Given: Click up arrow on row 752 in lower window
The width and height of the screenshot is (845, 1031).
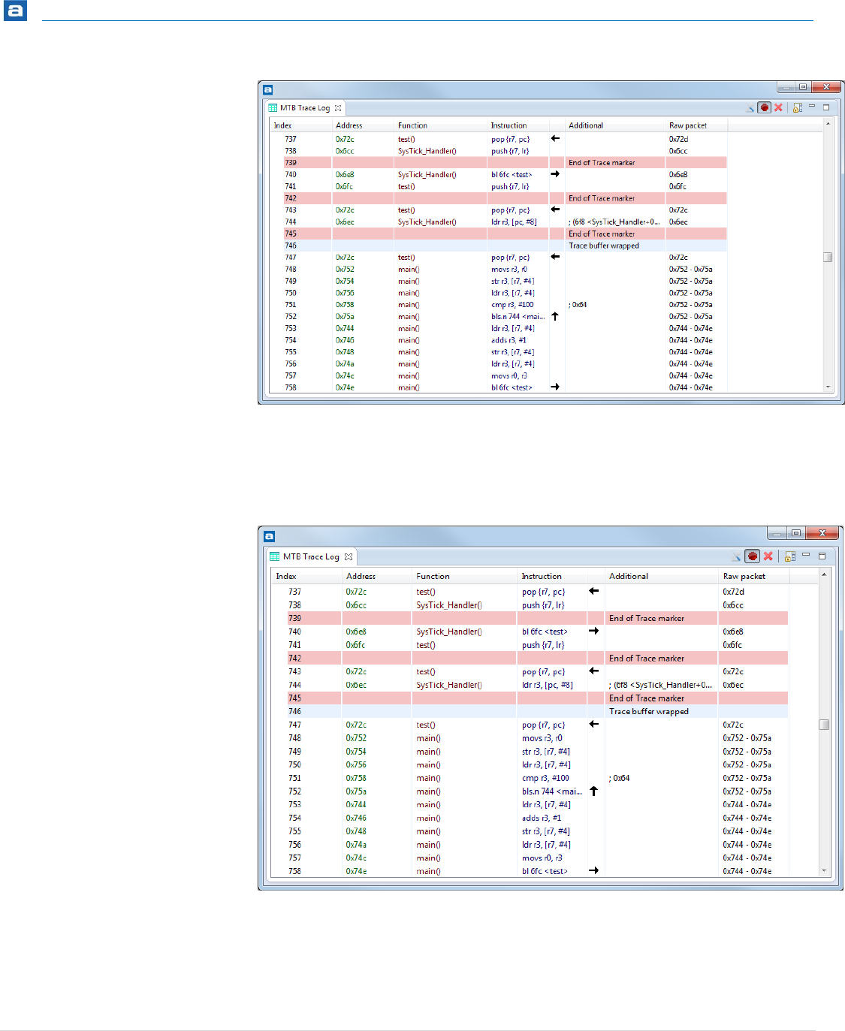Looking at the screenshot, I should click(x=593, y=791).
